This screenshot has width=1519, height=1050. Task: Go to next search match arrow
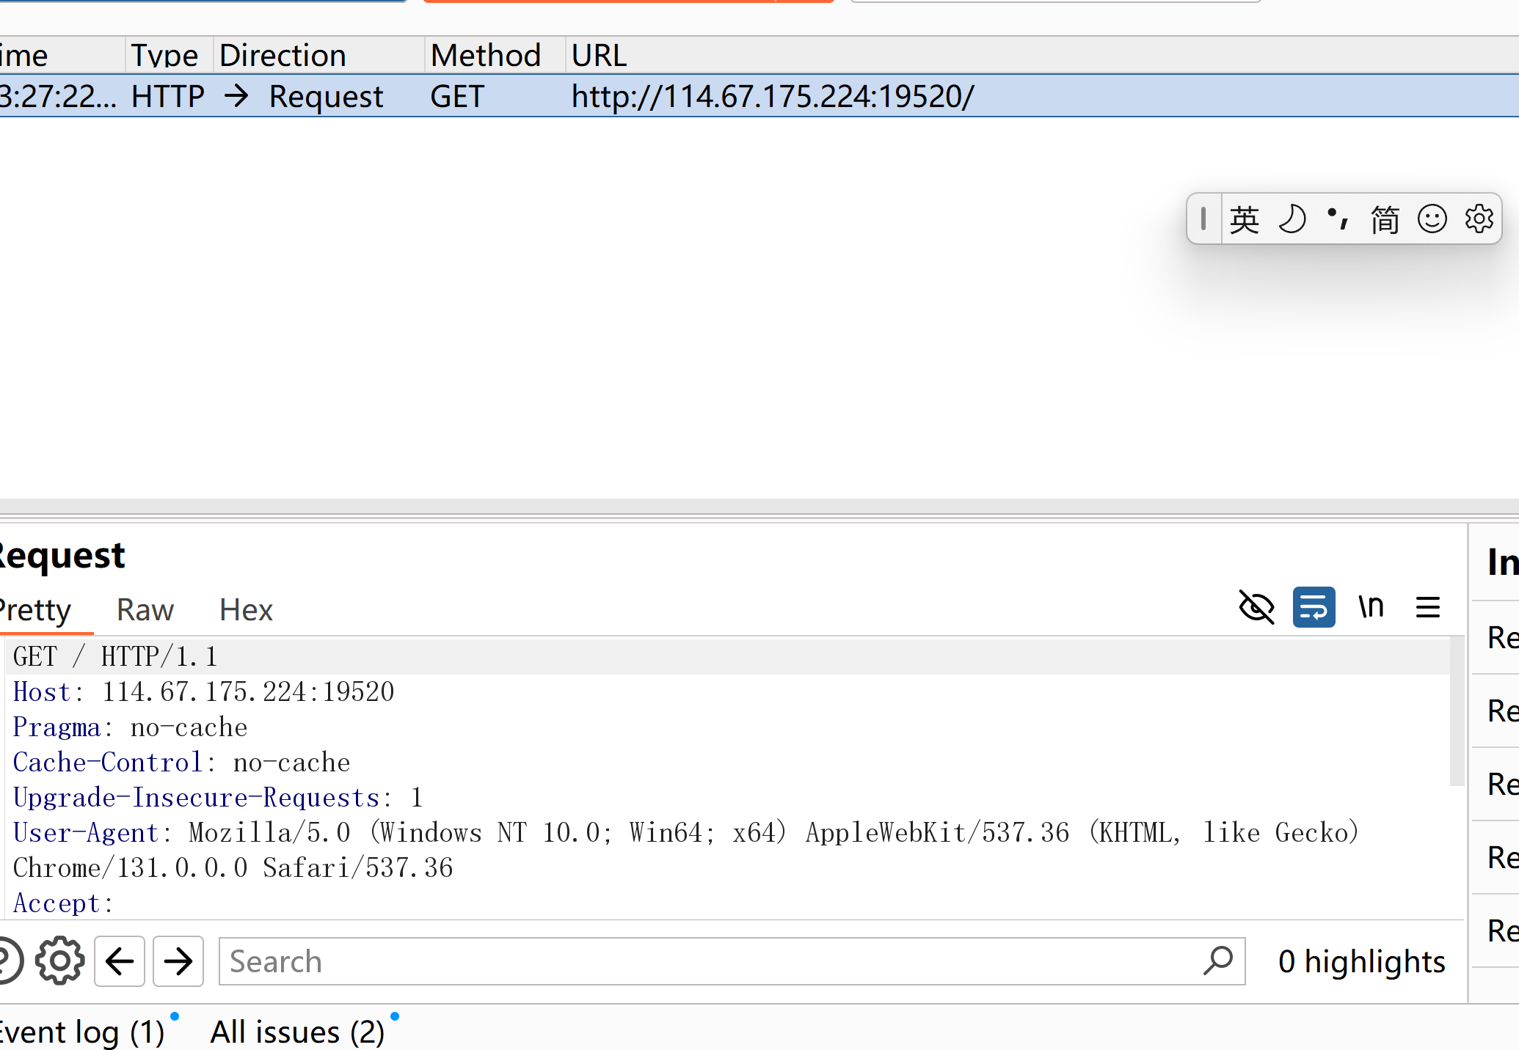[178, 961]
